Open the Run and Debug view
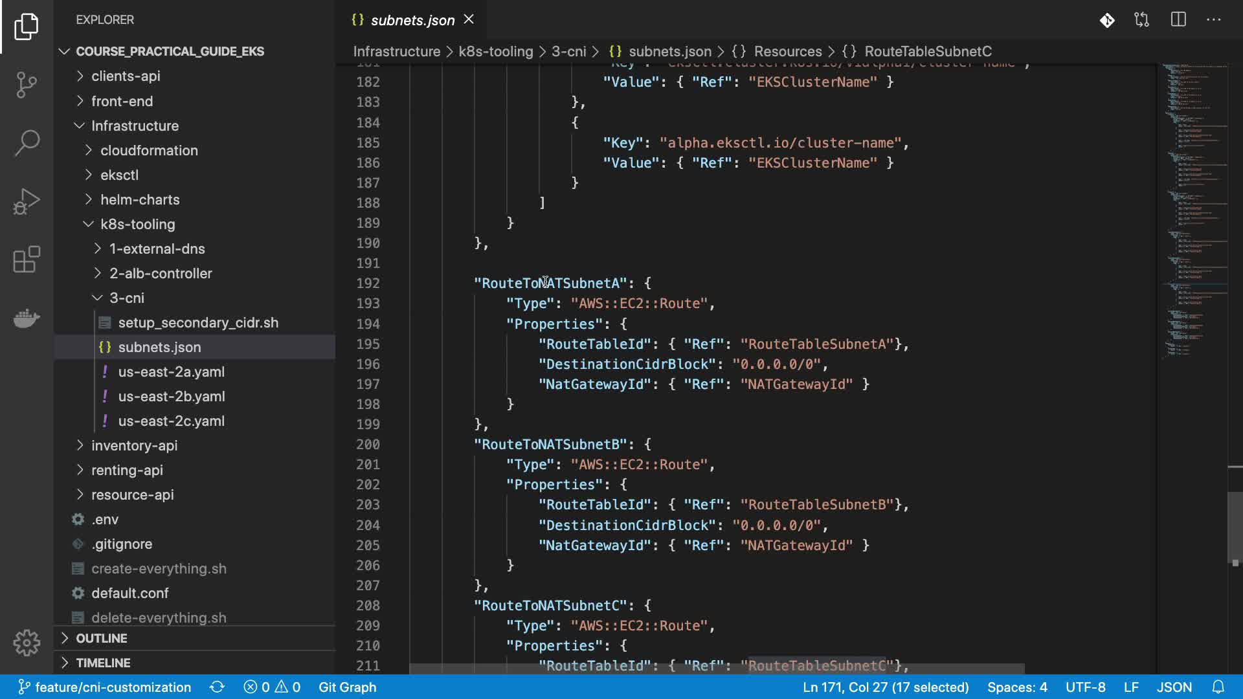The height and width of the screenshot is (699, 1243). [x=27, y=201]
